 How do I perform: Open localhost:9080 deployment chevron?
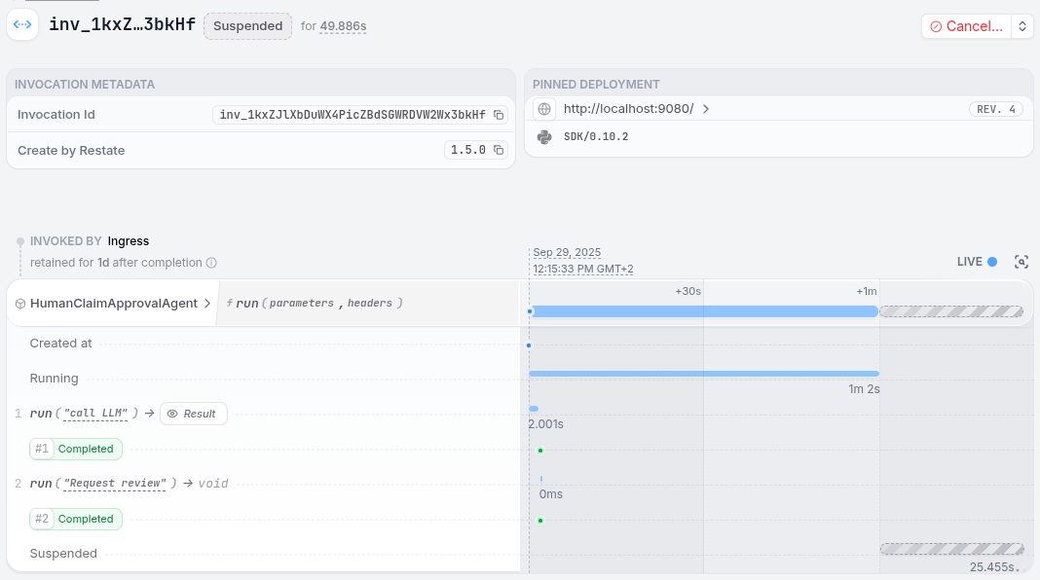tap(706, 109)
